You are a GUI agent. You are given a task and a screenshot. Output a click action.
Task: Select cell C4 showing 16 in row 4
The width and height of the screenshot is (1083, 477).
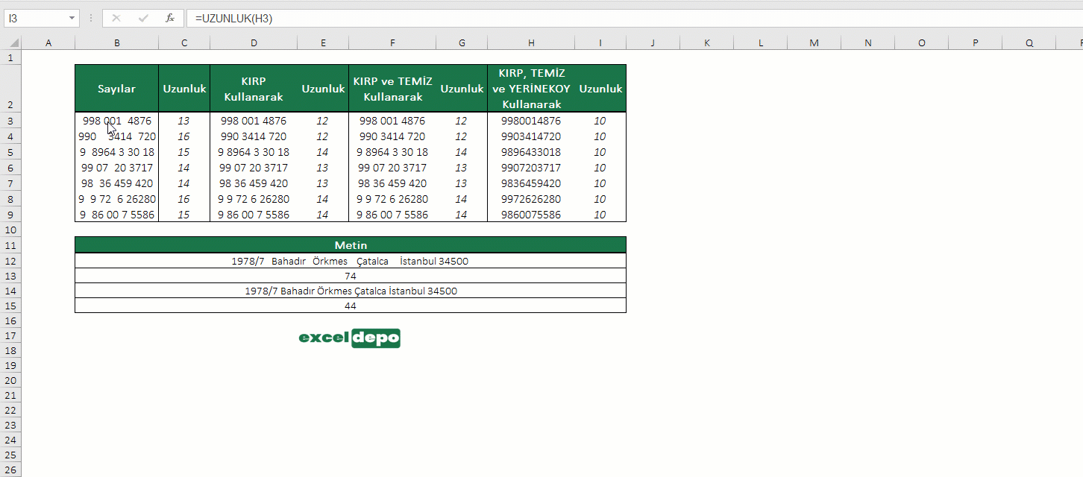pos(184,136)
